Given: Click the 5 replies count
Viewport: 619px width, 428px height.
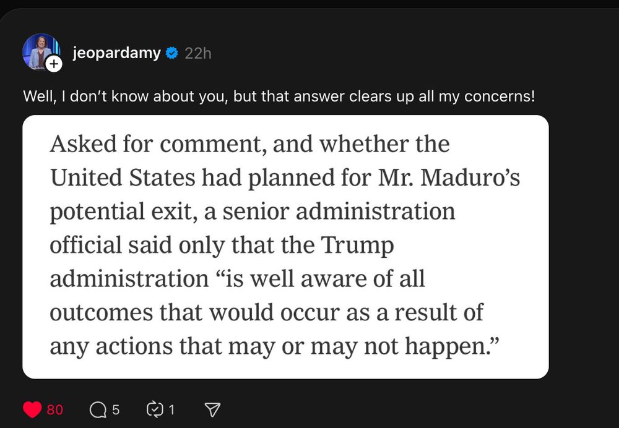Looking at the screenshot, I should click(115, 410).
